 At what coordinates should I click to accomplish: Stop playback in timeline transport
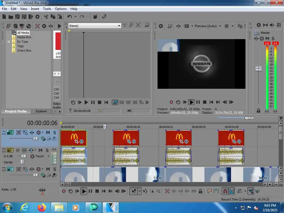(x=97, y=191)
